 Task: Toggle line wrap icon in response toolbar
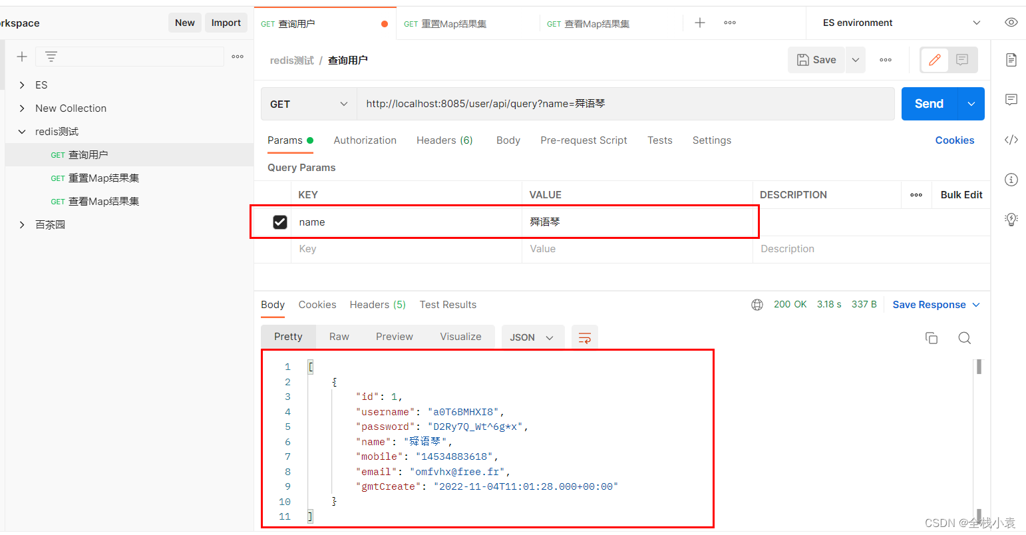point(585,337)
